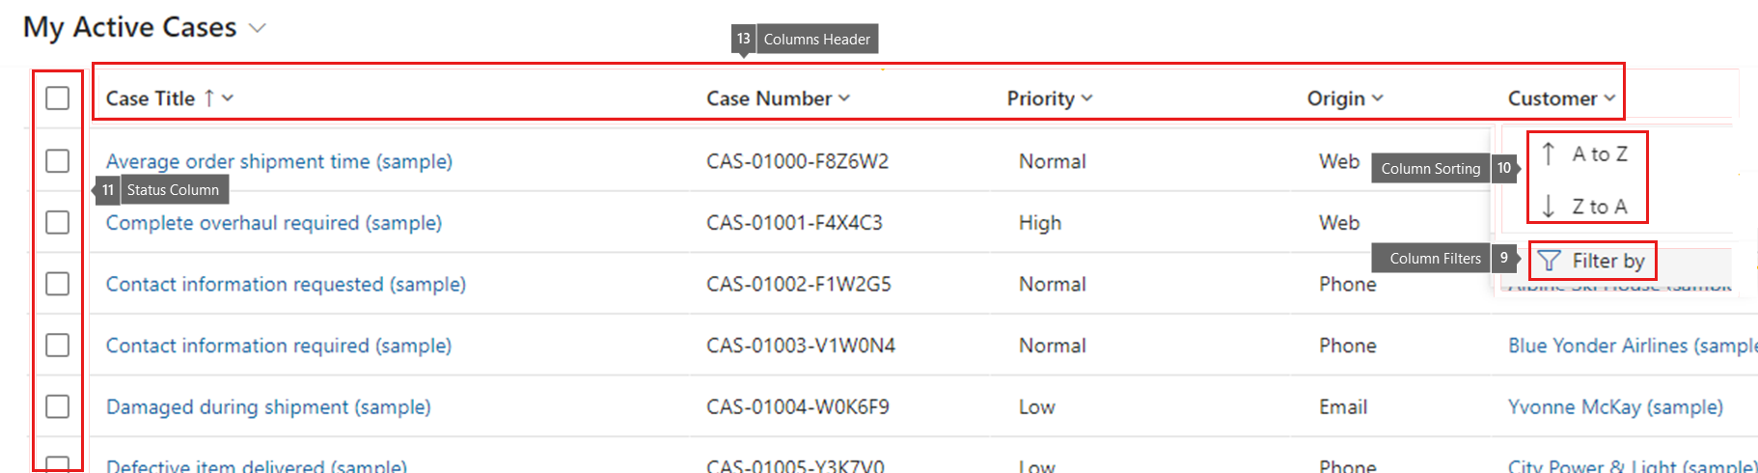Tick the checkbox for Damaged during shipment
This screenshot has height=473, width=1758.
(x=58, y=407)
